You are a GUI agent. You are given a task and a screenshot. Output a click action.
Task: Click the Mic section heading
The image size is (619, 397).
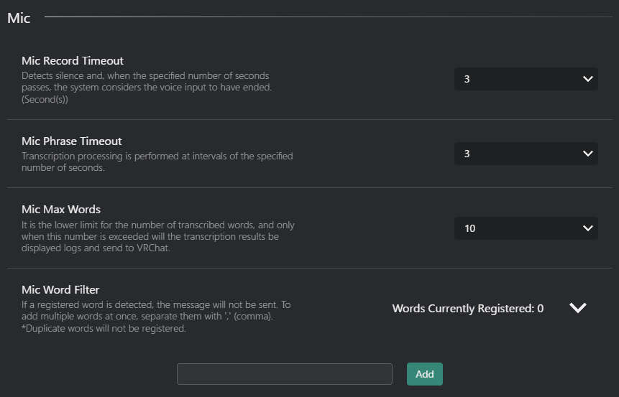[19, 18]
